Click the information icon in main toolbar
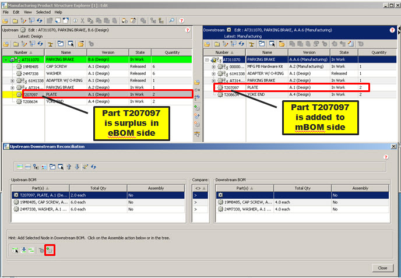Screen dimensions: 401x278 pyautogui.click(x=75, y=21)
